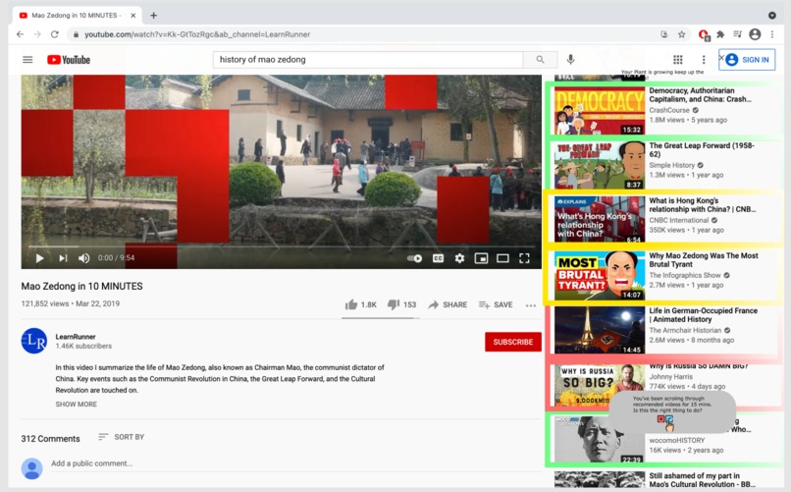
Task: Open a new browser tab
Action: (153, 16)
